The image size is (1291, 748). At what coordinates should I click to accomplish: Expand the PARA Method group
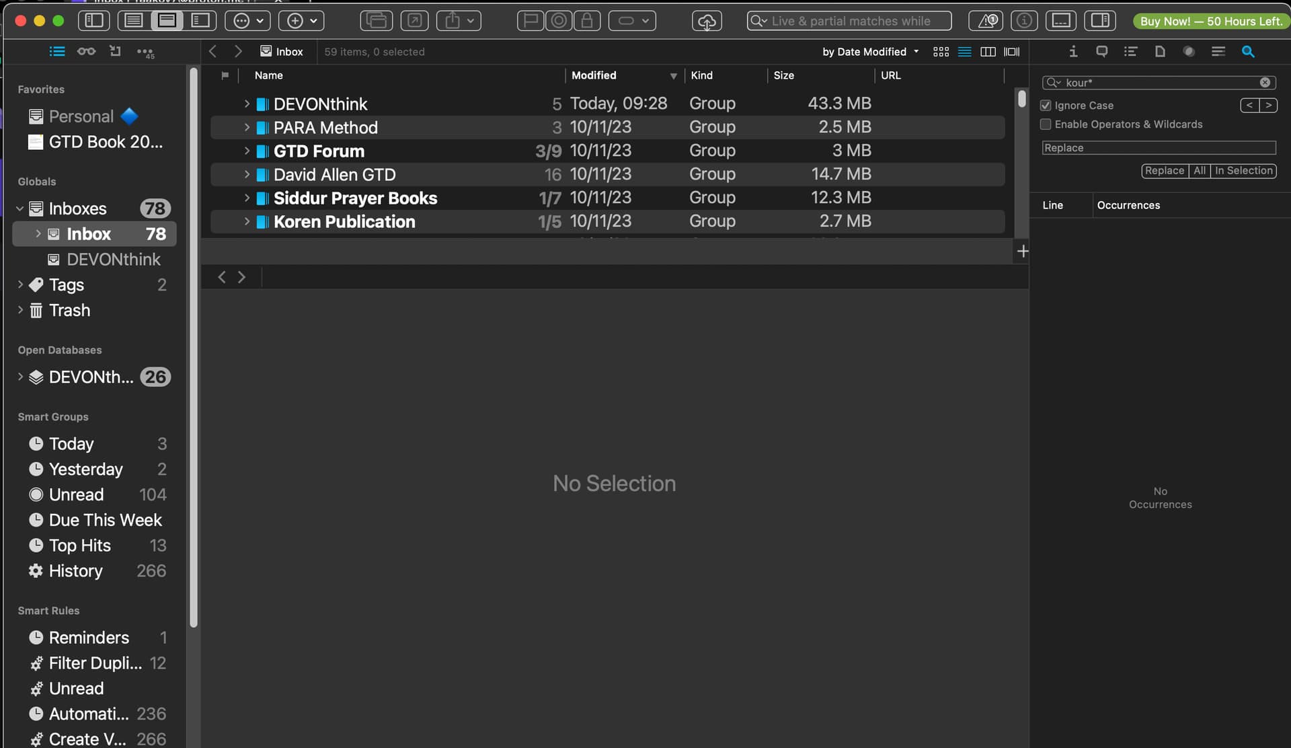[x=247, y=127]
